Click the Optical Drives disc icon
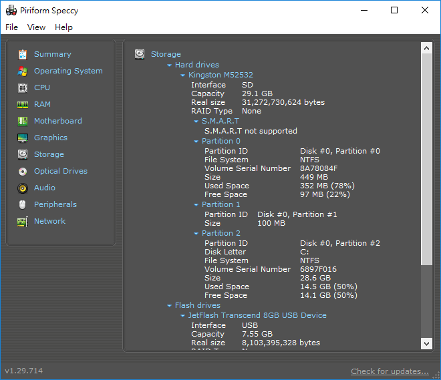 point(23,171)
